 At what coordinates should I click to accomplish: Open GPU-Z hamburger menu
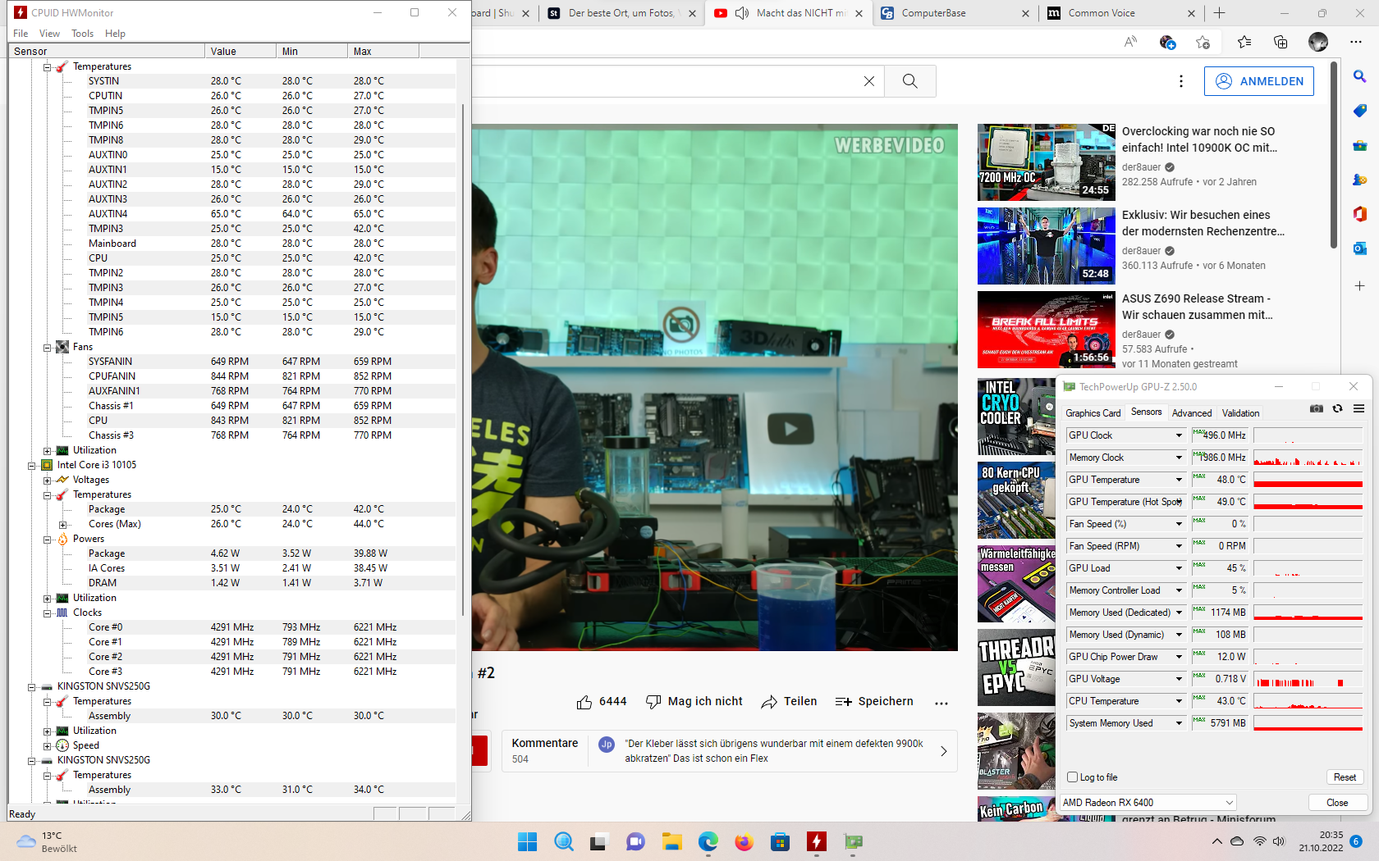pyautogui.click(x=1359, y=408)
